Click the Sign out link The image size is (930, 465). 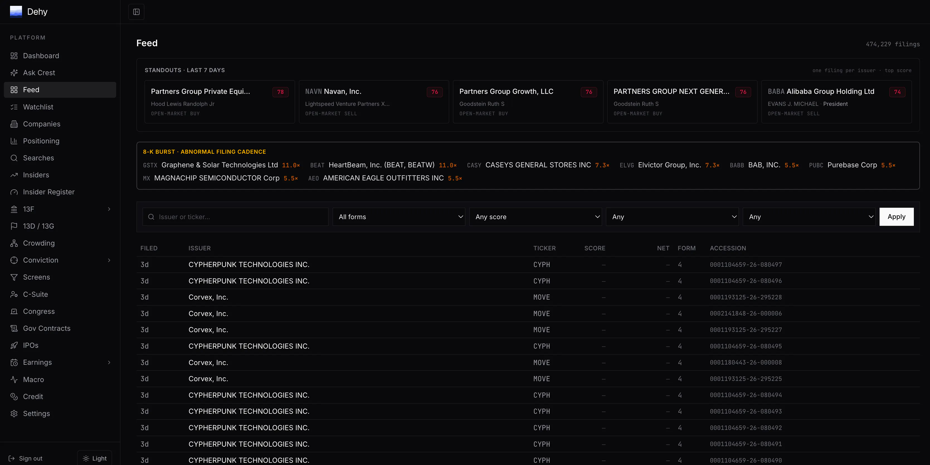pyautogui.click(x=26, y=459)
